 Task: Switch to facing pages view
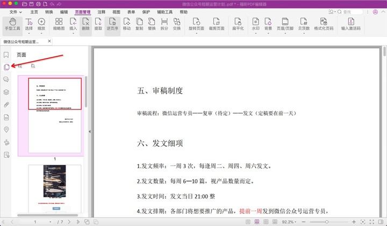(266, 222)
